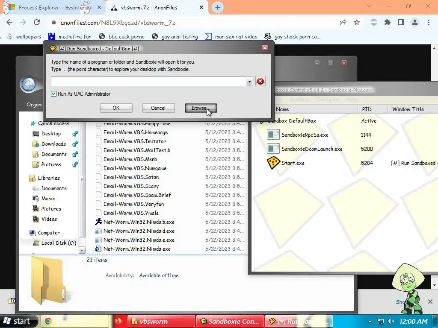Toggle Run As UAC Administrator checkbox
The width and height of the screenshot is (438, 328).
pyautogui.click(x=53, y=94)
